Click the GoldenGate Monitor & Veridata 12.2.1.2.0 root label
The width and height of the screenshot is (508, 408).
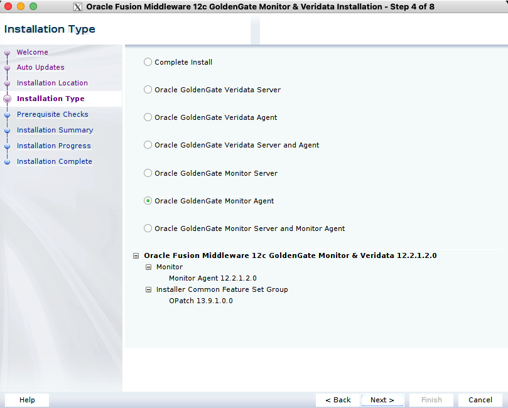tap(290, 255)
